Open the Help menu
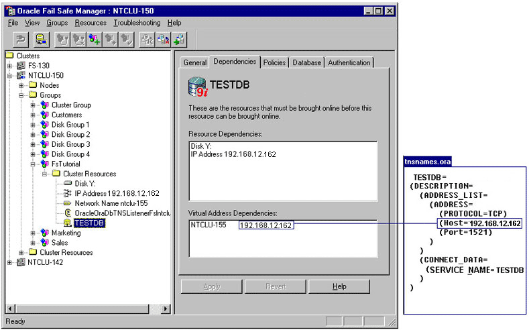This screenshot has height=330, width=529. pos(174,23)
